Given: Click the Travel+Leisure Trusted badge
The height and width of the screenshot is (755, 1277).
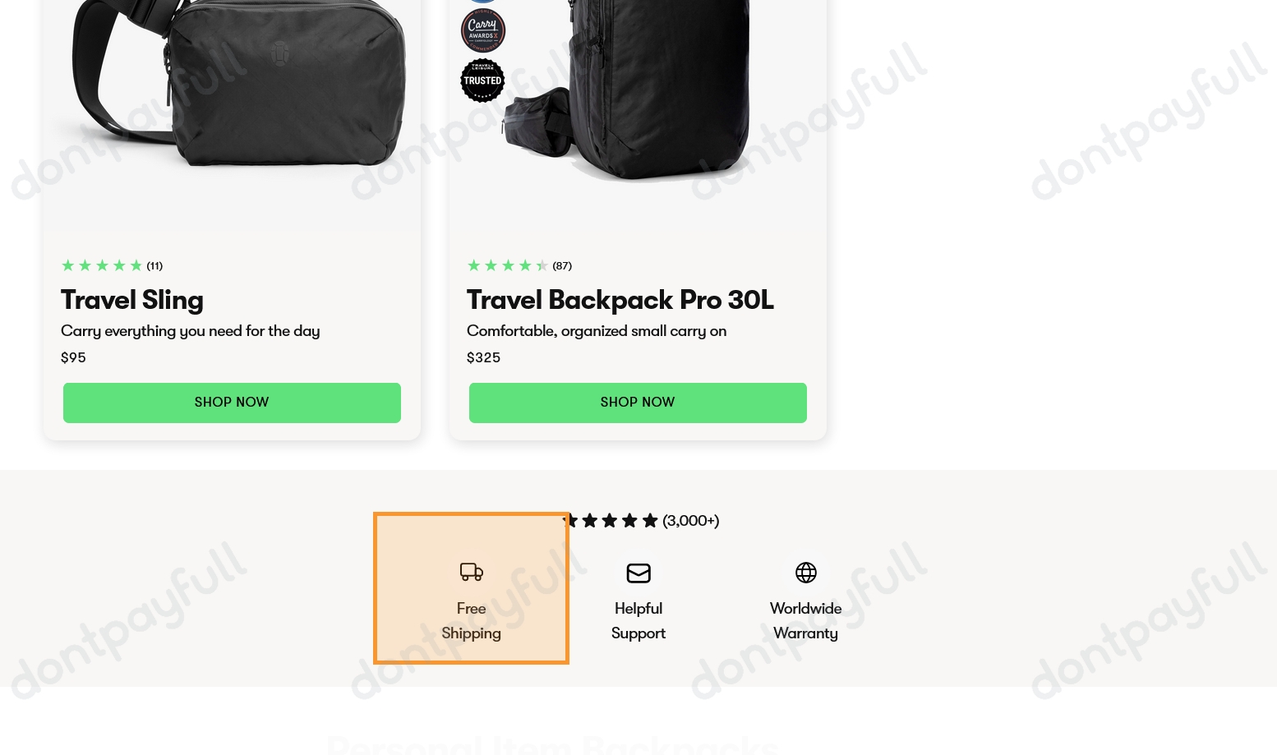Looking at the screenshot, I should (482, 81).
